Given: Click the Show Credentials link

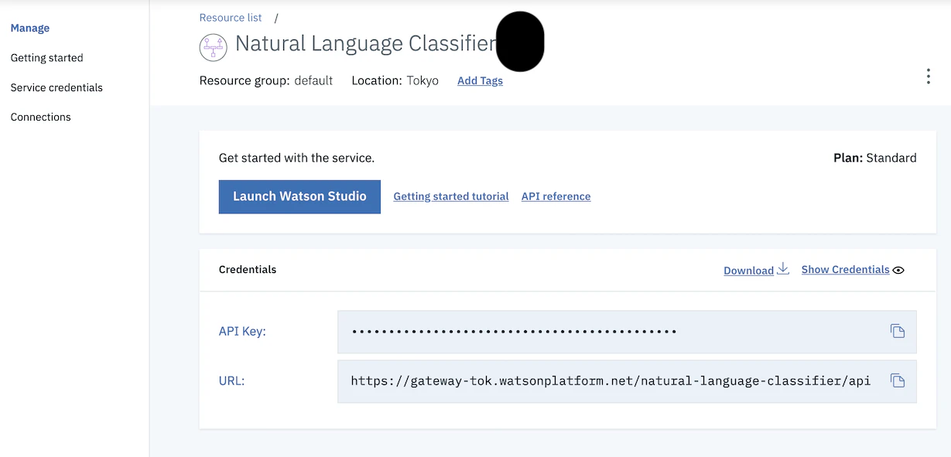Looking at the screenshot, I should point(845,269).
